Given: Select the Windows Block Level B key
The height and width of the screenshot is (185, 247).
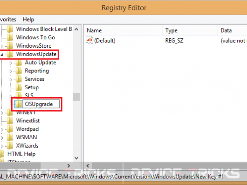Looking at the screenshot, I should click(44, 29).
